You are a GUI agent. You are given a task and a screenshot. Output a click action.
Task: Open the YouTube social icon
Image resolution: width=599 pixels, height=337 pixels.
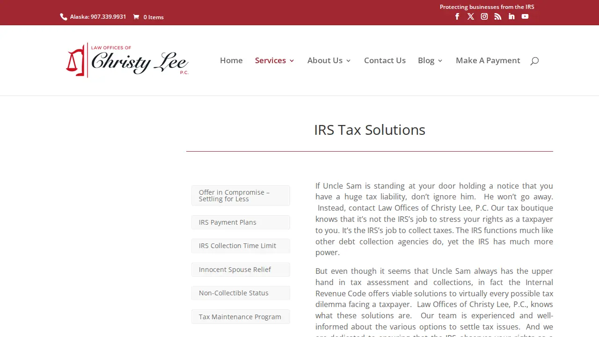(525, 16)
